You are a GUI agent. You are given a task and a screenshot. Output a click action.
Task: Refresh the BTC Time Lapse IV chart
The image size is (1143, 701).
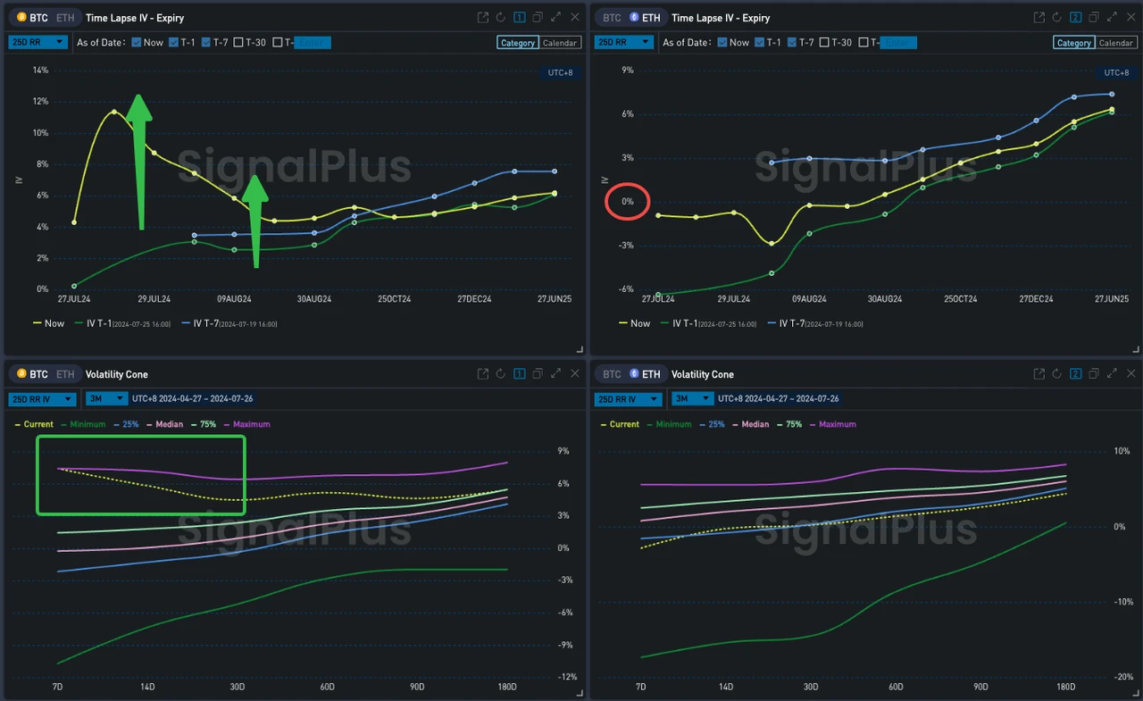(x=500, y=18)
